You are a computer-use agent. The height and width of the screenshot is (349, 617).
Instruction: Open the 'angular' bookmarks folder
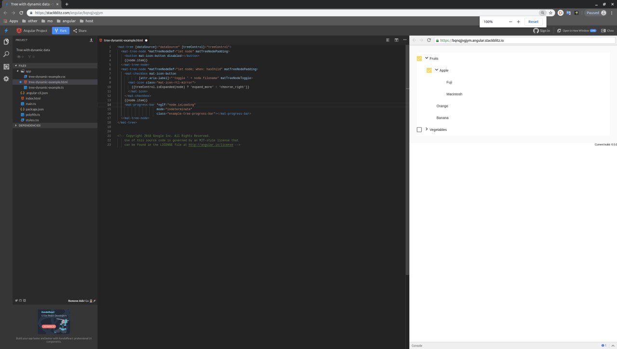(66, 21)
